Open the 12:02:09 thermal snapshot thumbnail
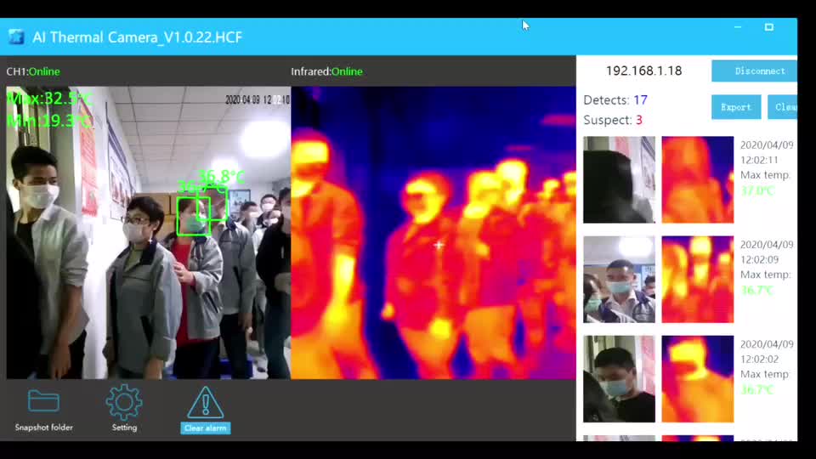816x459 pixels. click(x=697, y=280)
